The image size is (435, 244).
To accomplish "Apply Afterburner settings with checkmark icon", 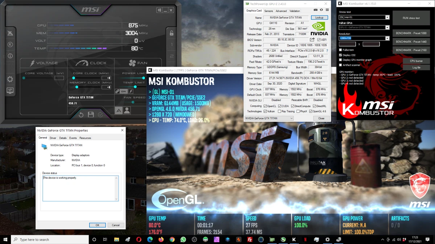I will click(x=100, y=115).
